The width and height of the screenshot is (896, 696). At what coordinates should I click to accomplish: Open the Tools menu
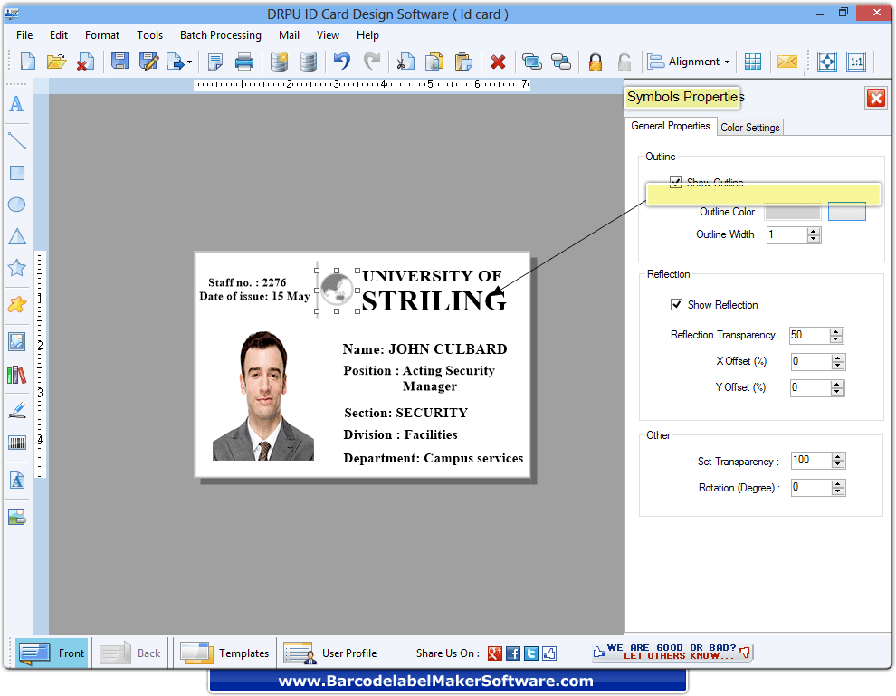[149, 35]
